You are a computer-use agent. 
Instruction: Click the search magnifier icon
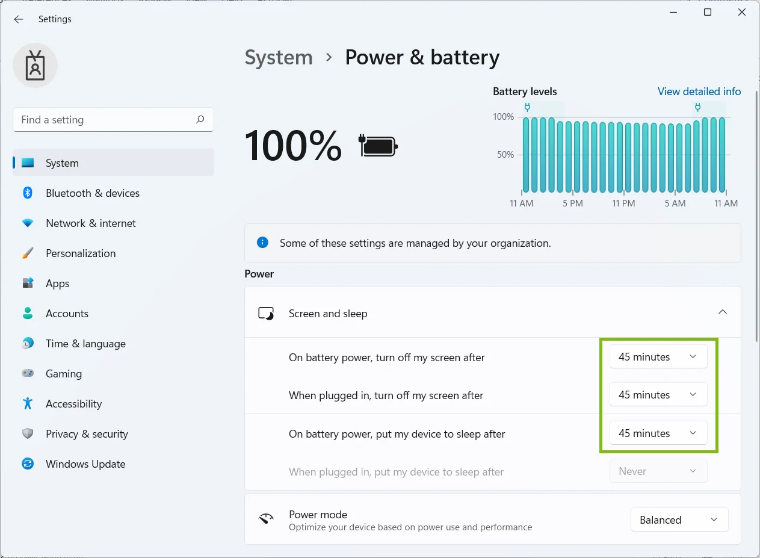pyautogui.click(x=200, y=120)
